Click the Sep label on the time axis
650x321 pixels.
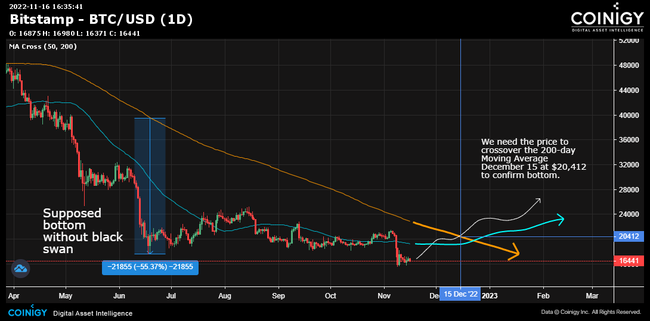pyautogui.click(x=278, y=297)
